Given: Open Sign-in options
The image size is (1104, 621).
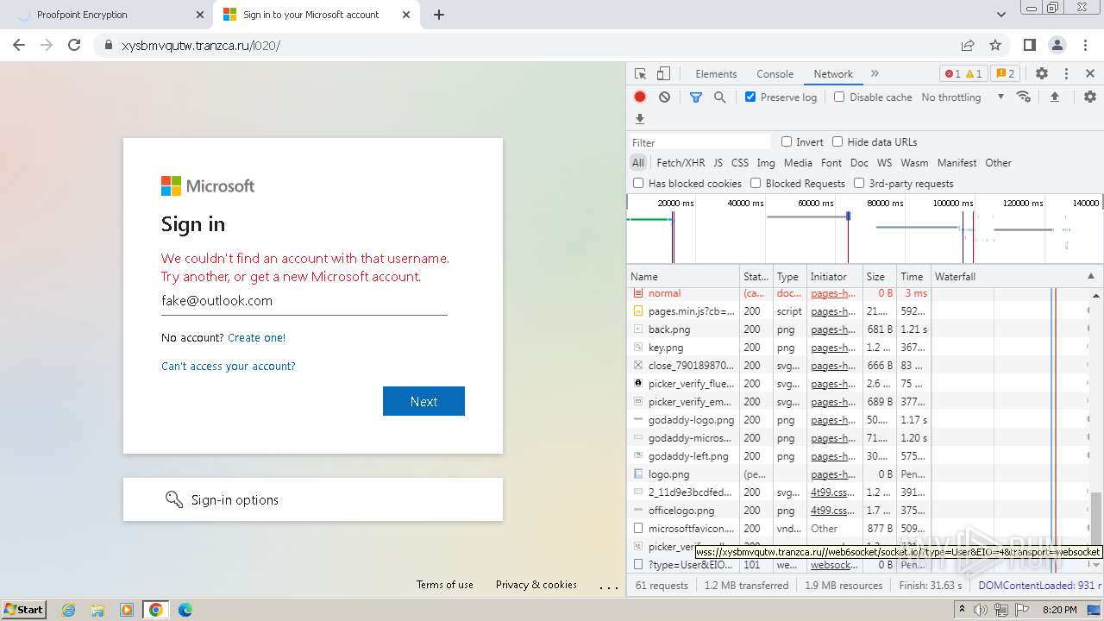Looking at the screenshot, I should 312,499.
